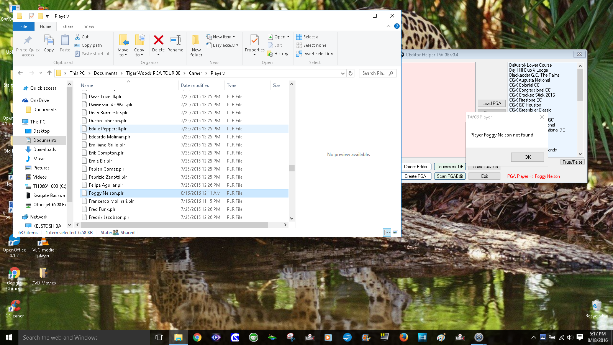
Task: Switch to Details view layout icon
Action: click(387, 232)
